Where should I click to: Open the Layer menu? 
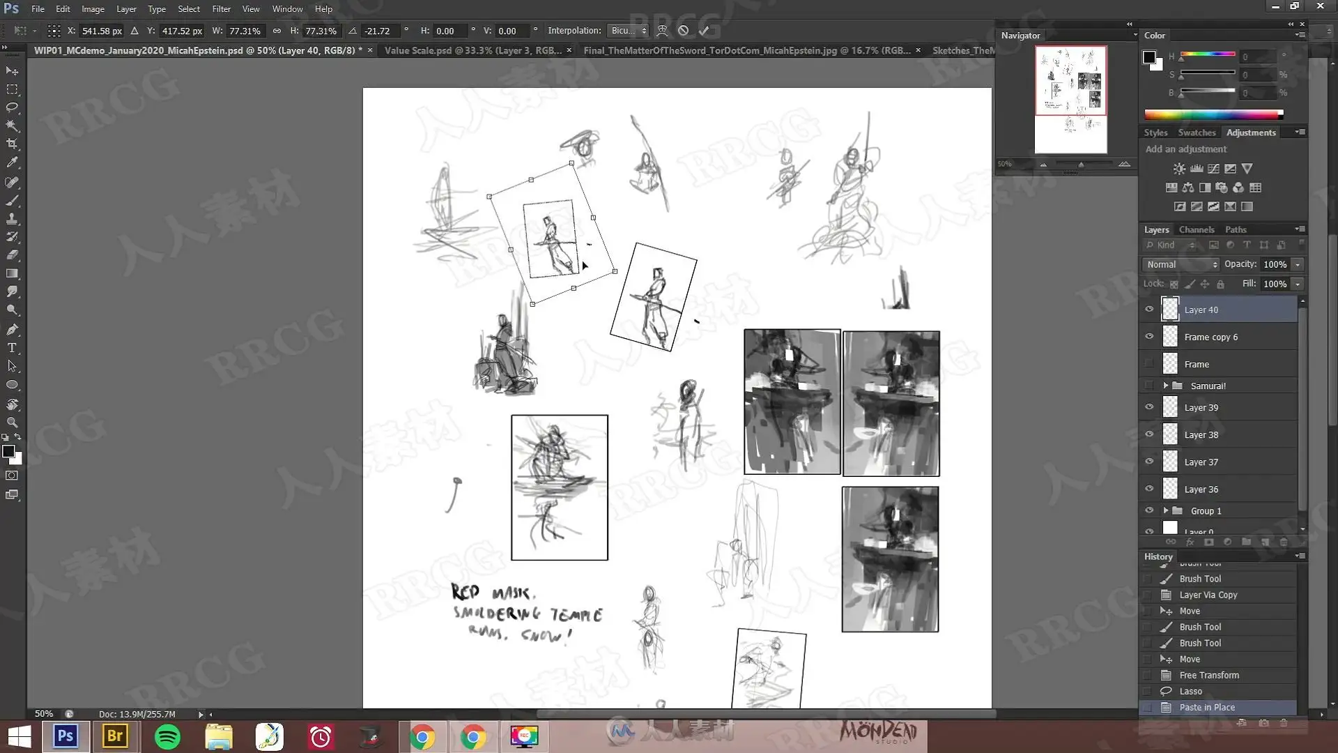126,9
